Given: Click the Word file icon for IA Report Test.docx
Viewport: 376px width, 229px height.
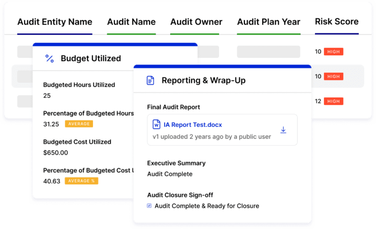Looking at the screenshot, I should 157,125.
